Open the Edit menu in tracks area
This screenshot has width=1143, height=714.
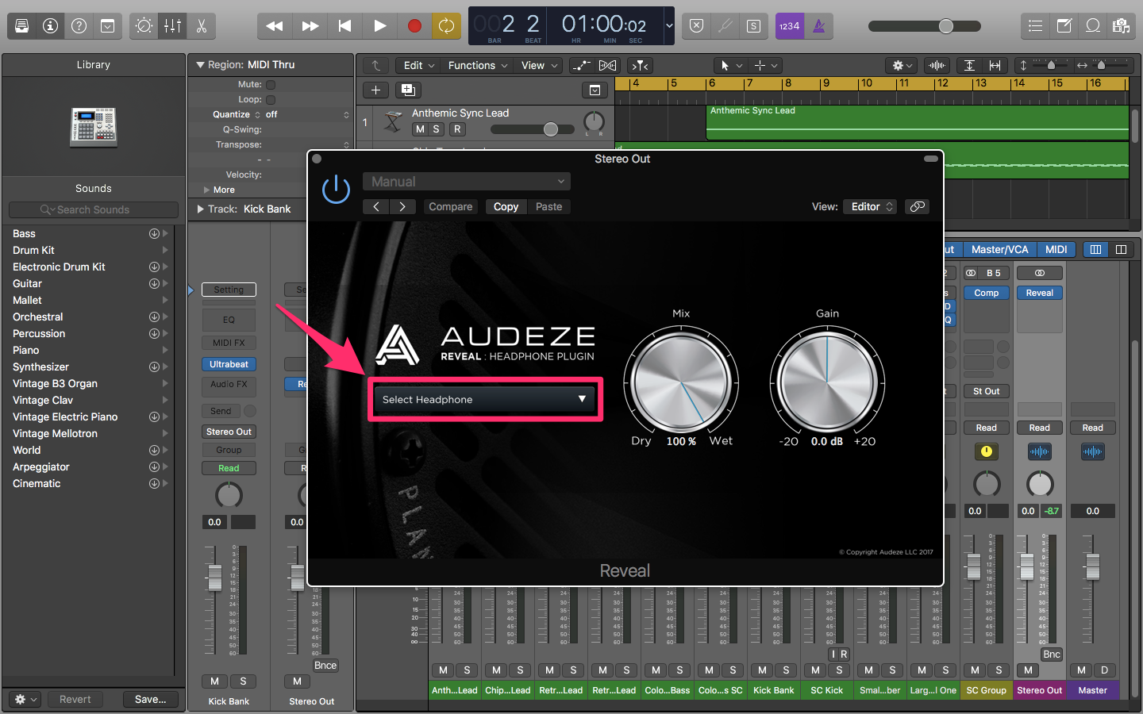(418, 65)
